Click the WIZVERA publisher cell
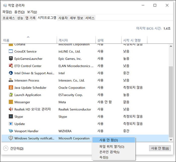Viewport: 176px width, 162px height. coord(65,131)
